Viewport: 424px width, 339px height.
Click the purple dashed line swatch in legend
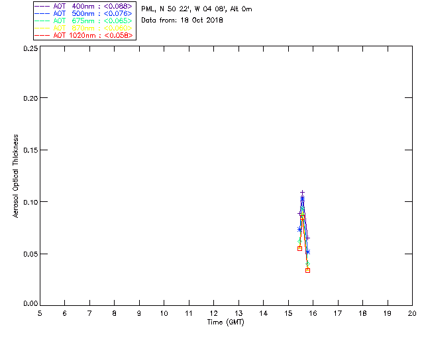(x=42, y=6)
